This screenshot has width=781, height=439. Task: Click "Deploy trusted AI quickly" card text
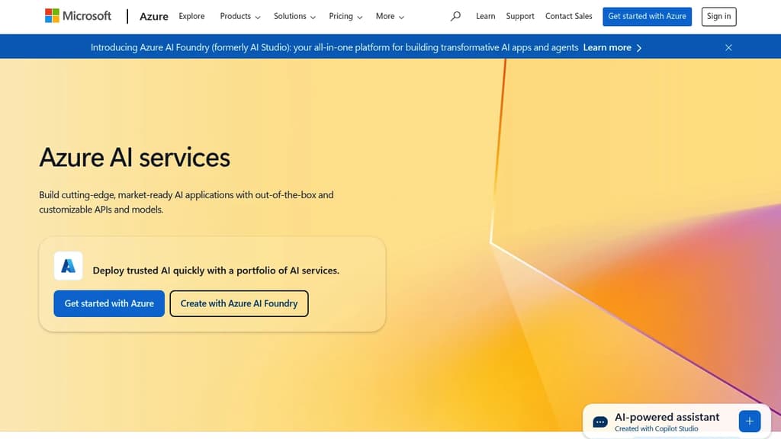[x=216, y=271]
